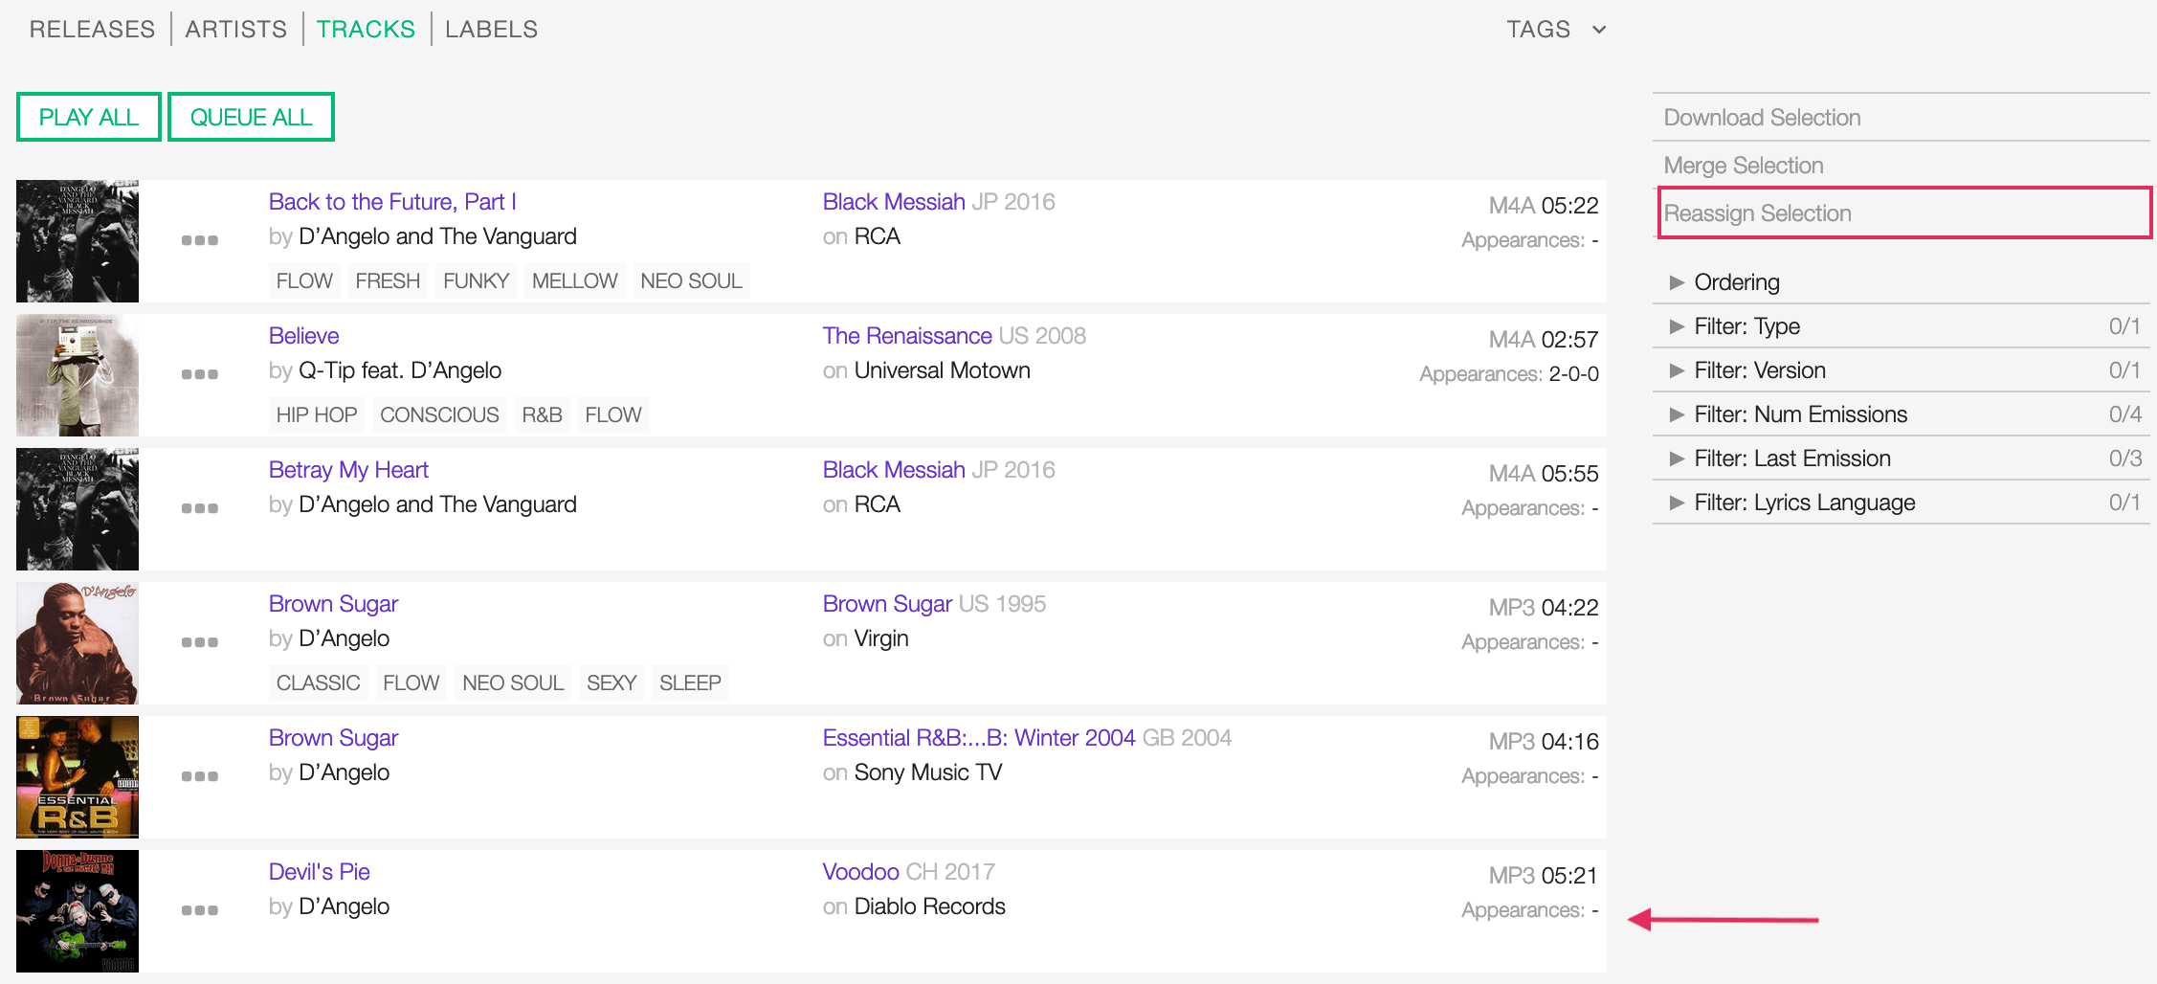Screen dimensions: 2157x984
Task: Click the CLASSIC tag
Action: coord(318,682)
